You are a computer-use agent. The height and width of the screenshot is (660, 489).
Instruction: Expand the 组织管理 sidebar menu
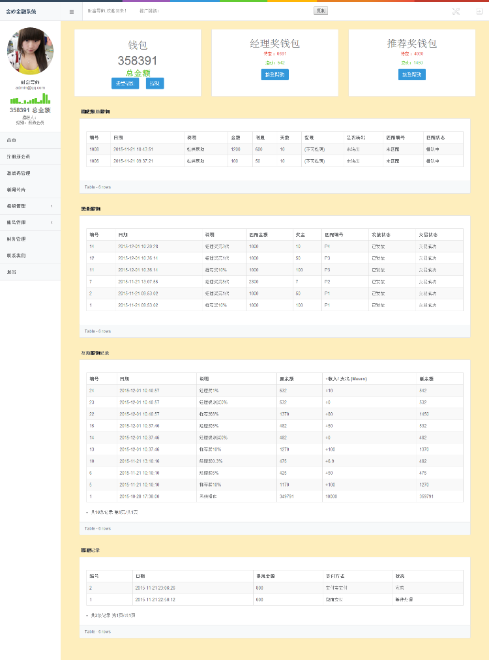point(30,206)
